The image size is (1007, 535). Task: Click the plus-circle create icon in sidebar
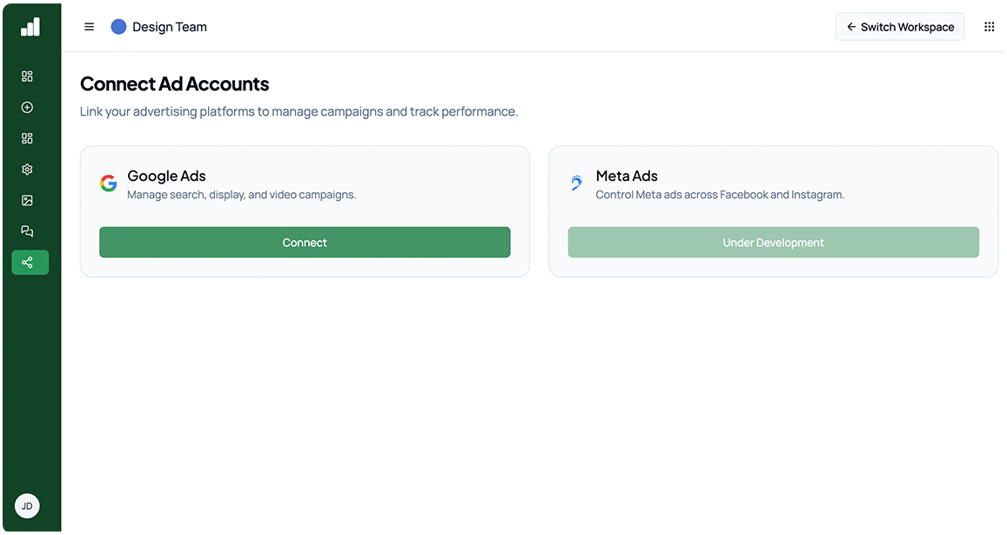point(27,107)
